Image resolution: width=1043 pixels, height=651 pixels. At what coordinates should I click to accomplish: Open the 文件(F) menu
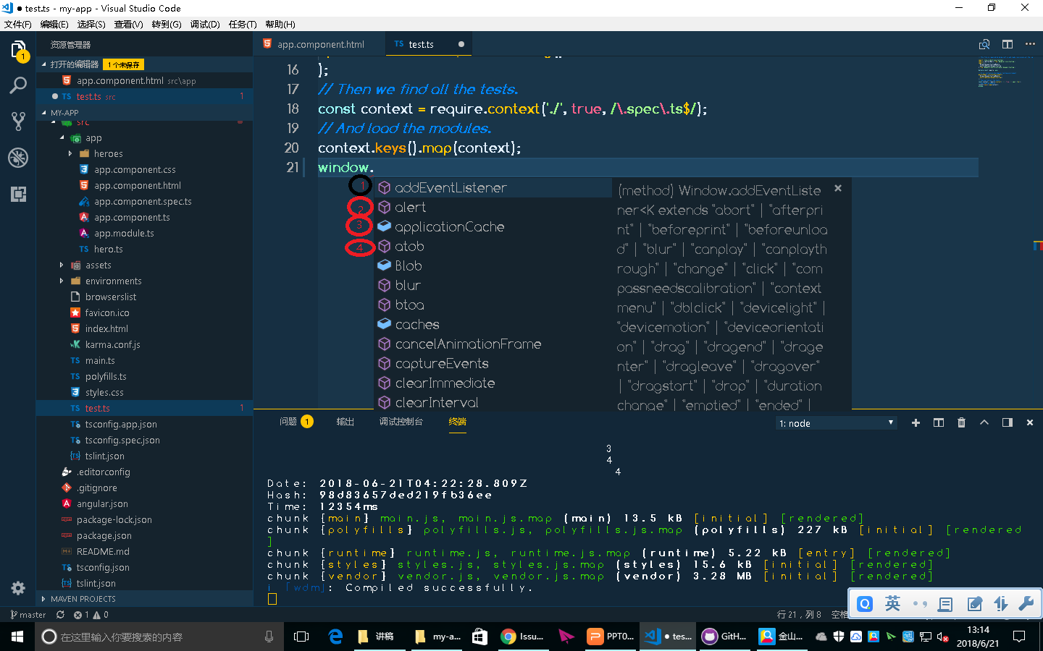click(17, 23)
